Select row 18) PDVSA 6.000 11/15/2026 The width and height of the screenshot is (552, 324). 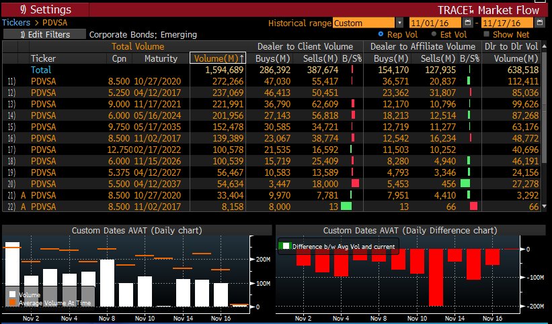tap(272, 161)
